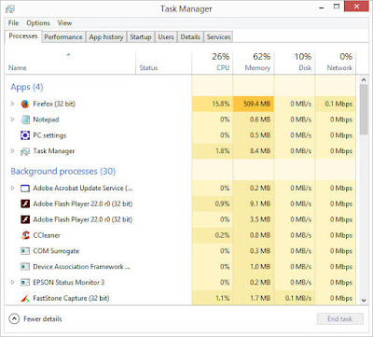Switch to the Users tab
373x337 pixels.
point(166,37)
